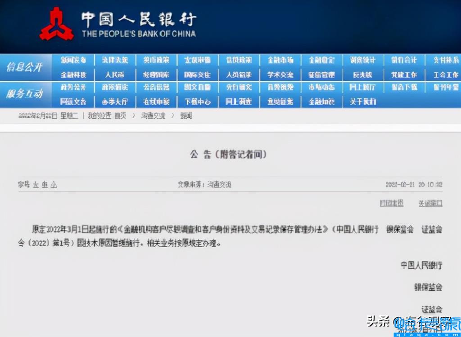Click the 首页 breadcrumb link
Viewport: 461px width, 337px height.
(x=120, y=115)
